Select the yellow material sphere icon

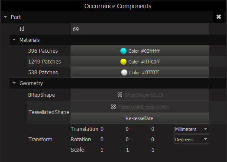123,62
